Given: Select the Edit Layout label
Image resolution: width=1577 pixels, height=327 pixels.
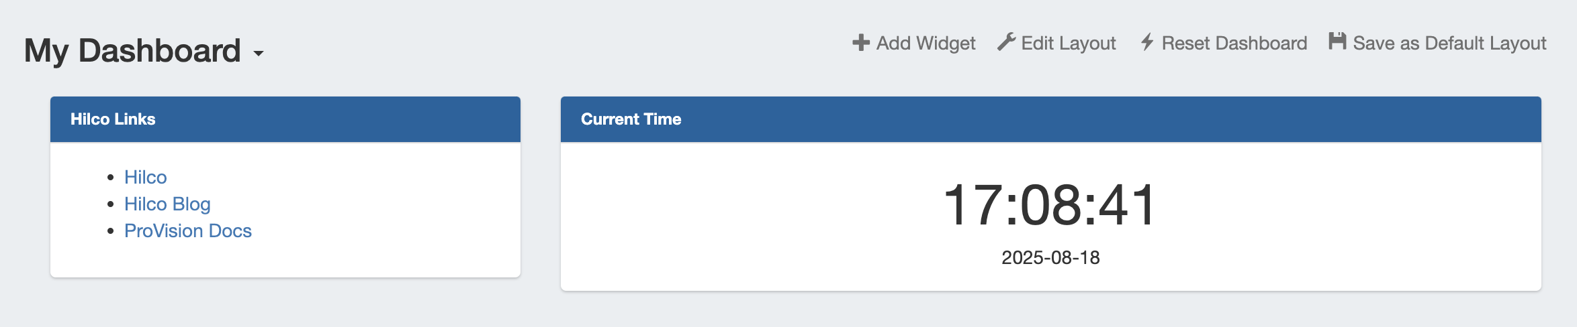Looking at the screenshot, I should click(x=1068, y=44).
